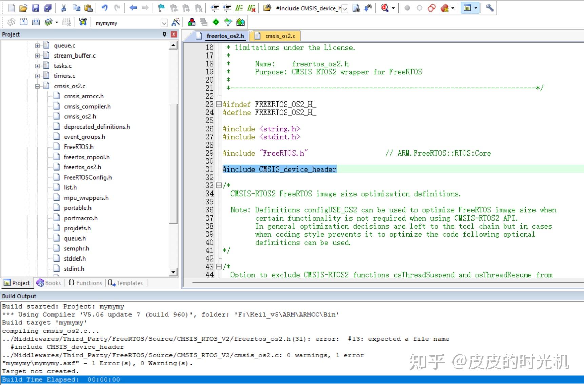
Task: Open the Templates panel tab
Action: (126, 283)
